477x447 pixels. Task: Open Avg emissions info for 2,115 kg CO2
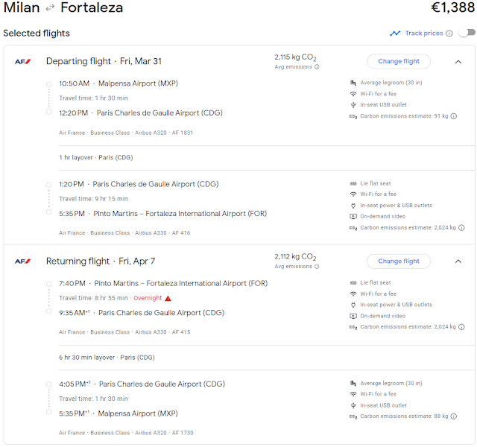pyautogui.click(x=317, y=67)
